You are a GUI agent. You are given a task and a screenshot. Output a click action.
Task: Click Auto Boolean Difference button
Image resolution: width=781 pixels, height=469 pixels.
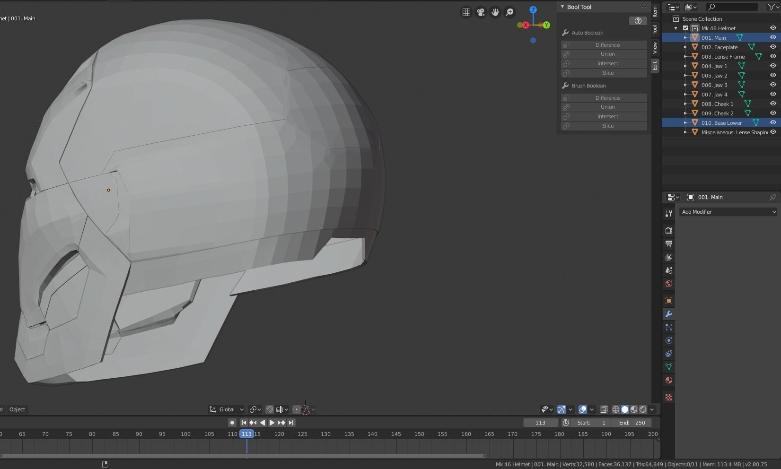coord(604,45)
